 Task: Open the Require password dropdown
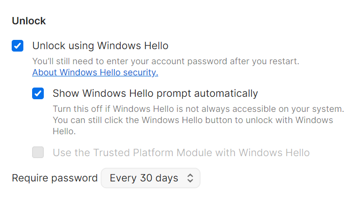[x=150, y=179]
